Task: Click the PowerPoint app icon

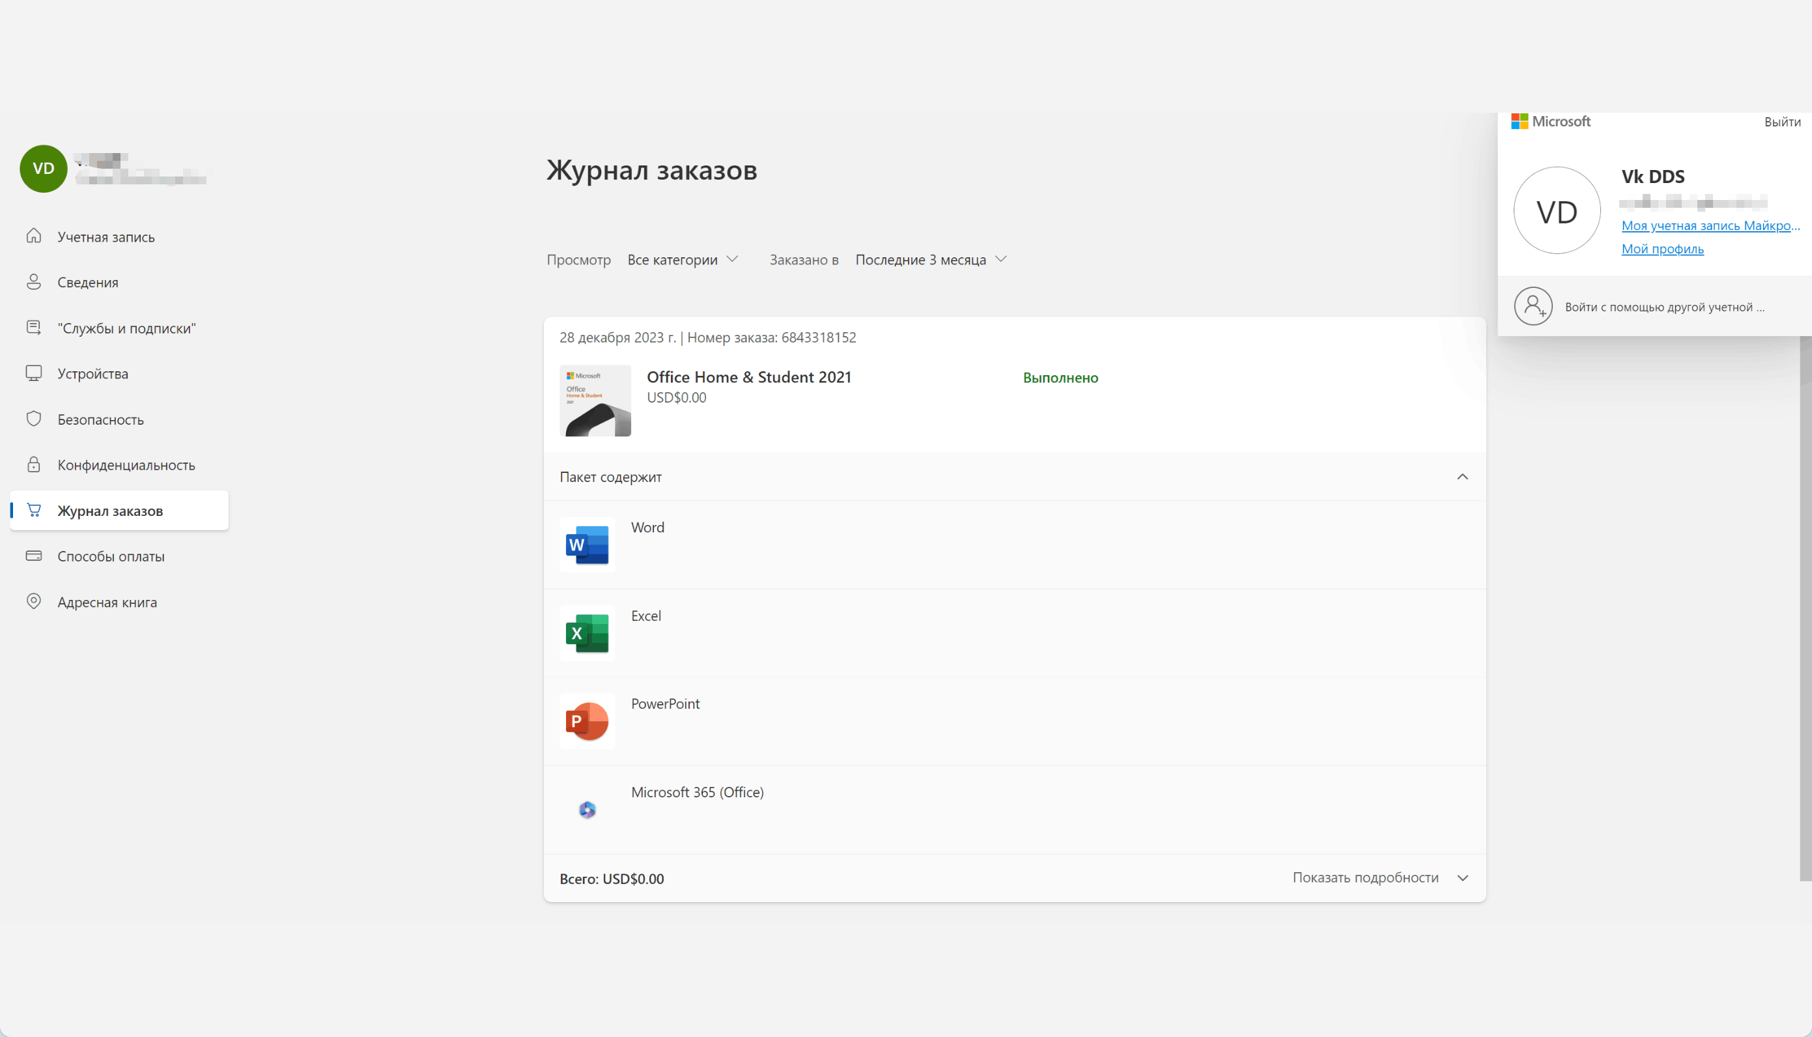Action: pos(587,721)
